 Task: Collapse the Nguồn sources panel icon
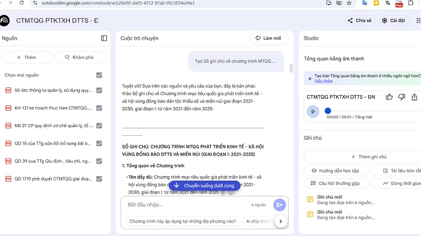[104, 38]
